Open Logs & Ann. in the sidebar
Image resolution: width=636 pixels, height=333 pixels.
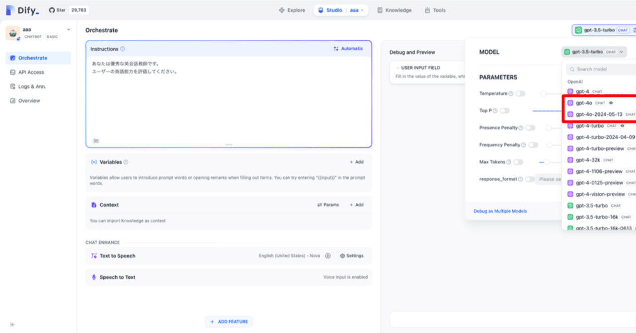[32, 86]
